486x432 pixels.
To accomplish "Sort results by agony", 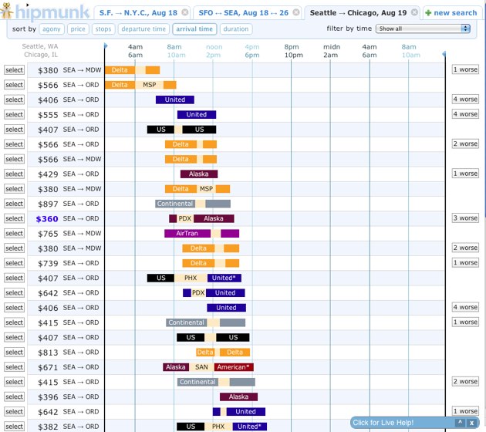I will pyautogui.click(x=52, y=29).
